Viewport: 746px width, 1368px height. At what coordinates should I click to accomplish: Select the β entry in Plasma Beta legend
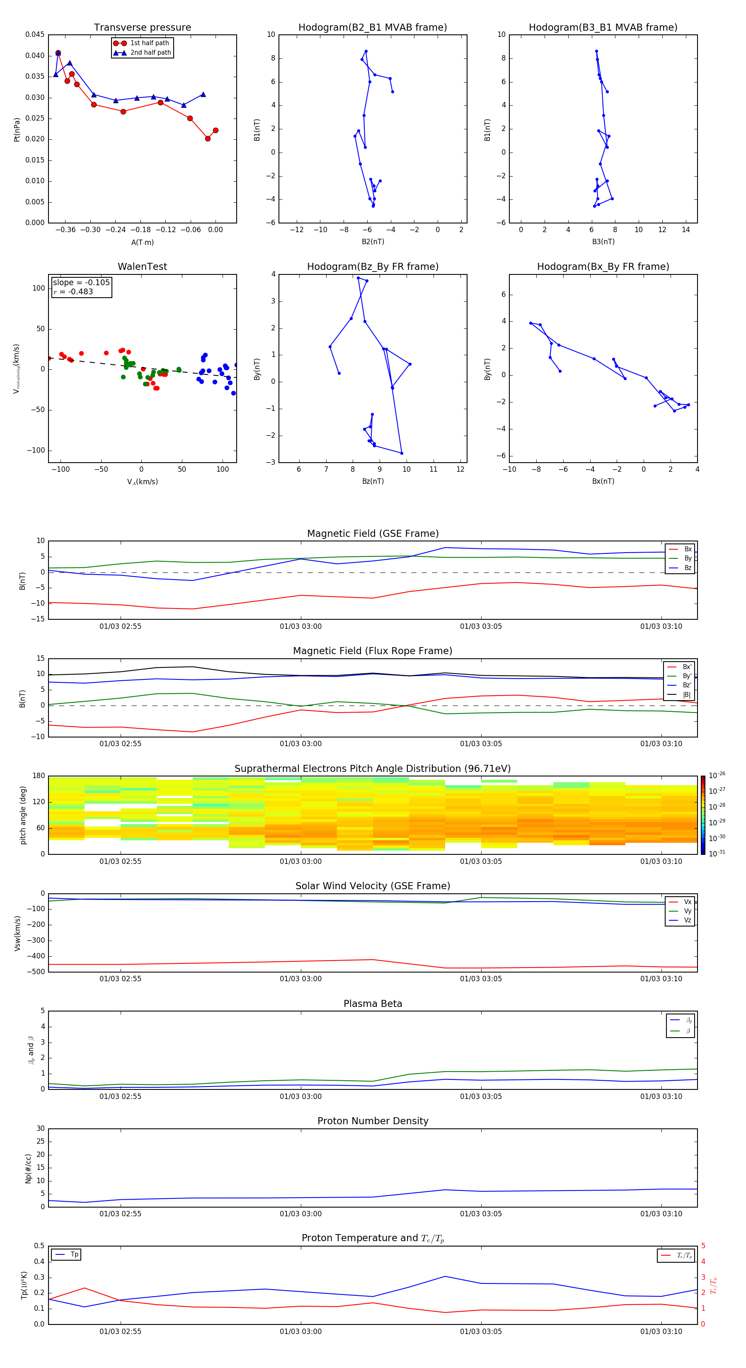point(681,1031)
